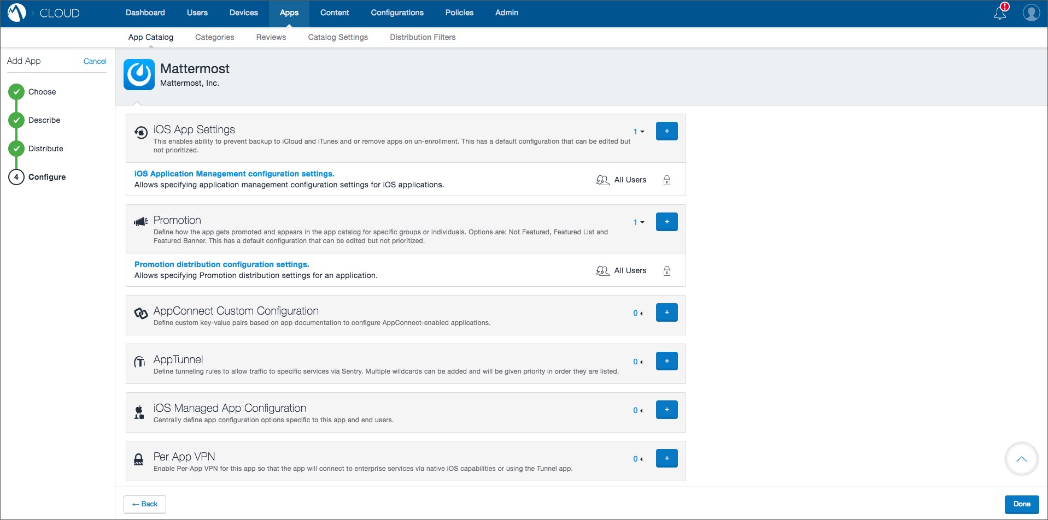Click the Choose step checkmark
1048x520 pixels.
16,92
